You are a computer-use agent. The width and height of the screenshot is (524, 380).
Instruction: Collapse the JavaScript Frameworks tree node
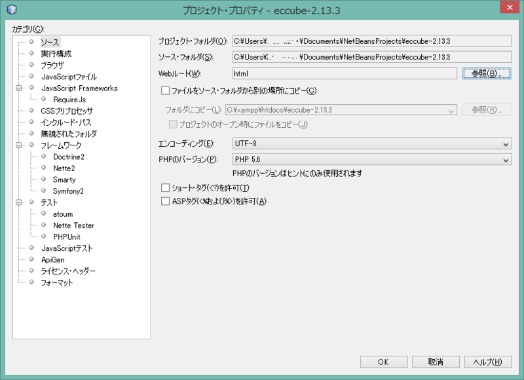point(19,88)
